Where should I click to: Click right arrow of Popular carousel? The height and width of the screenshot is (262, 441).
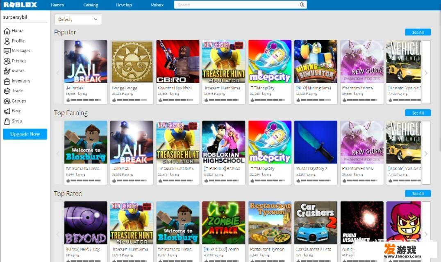pos(426,73)
